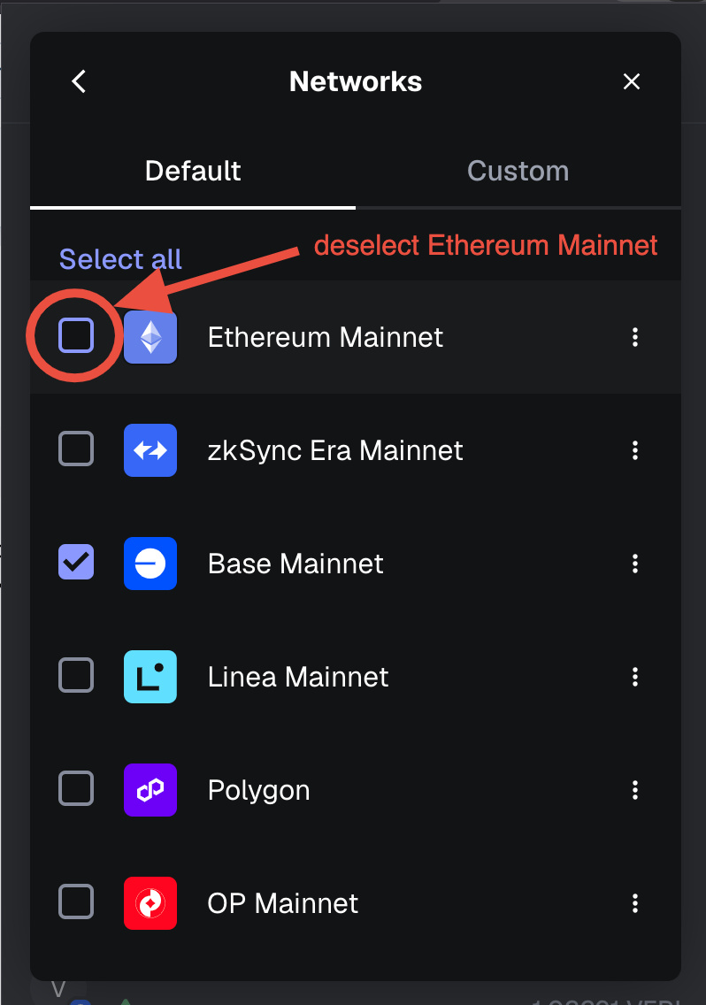Go back using the left chevron arrow
Screen dimensions: 706x1005
click(79, 81)
